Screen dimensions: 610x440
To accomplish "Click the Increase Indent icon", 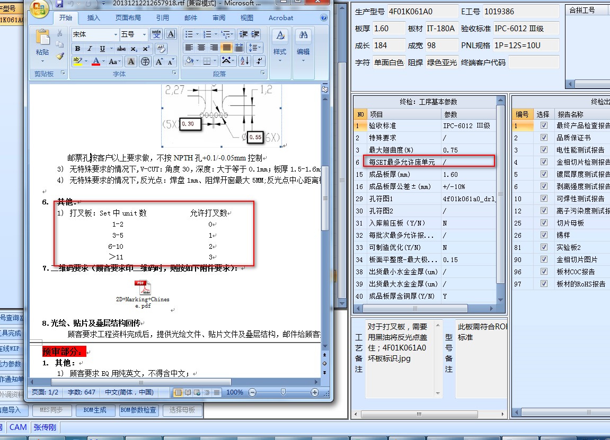I will click(255, 34).
